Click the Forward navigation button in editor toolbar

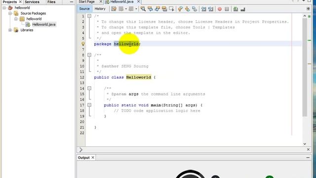131,9
